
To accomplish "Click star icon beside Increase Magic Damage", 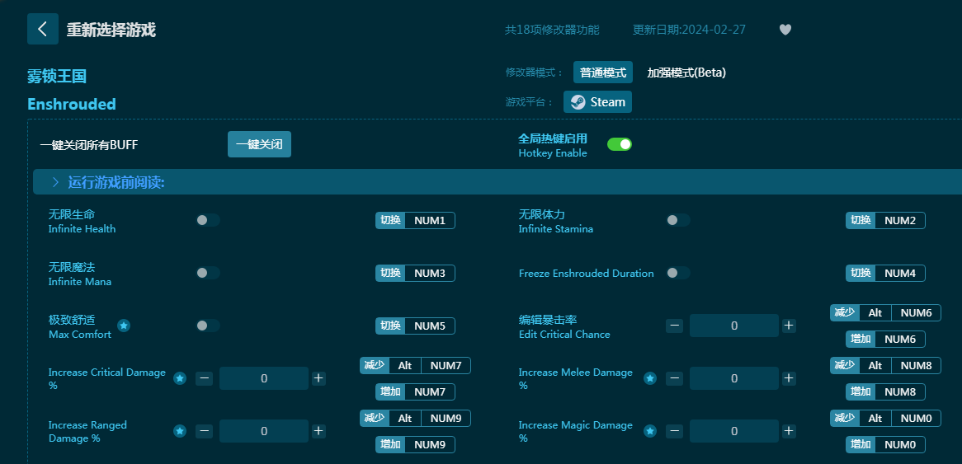I will click(x=649, y=431).
